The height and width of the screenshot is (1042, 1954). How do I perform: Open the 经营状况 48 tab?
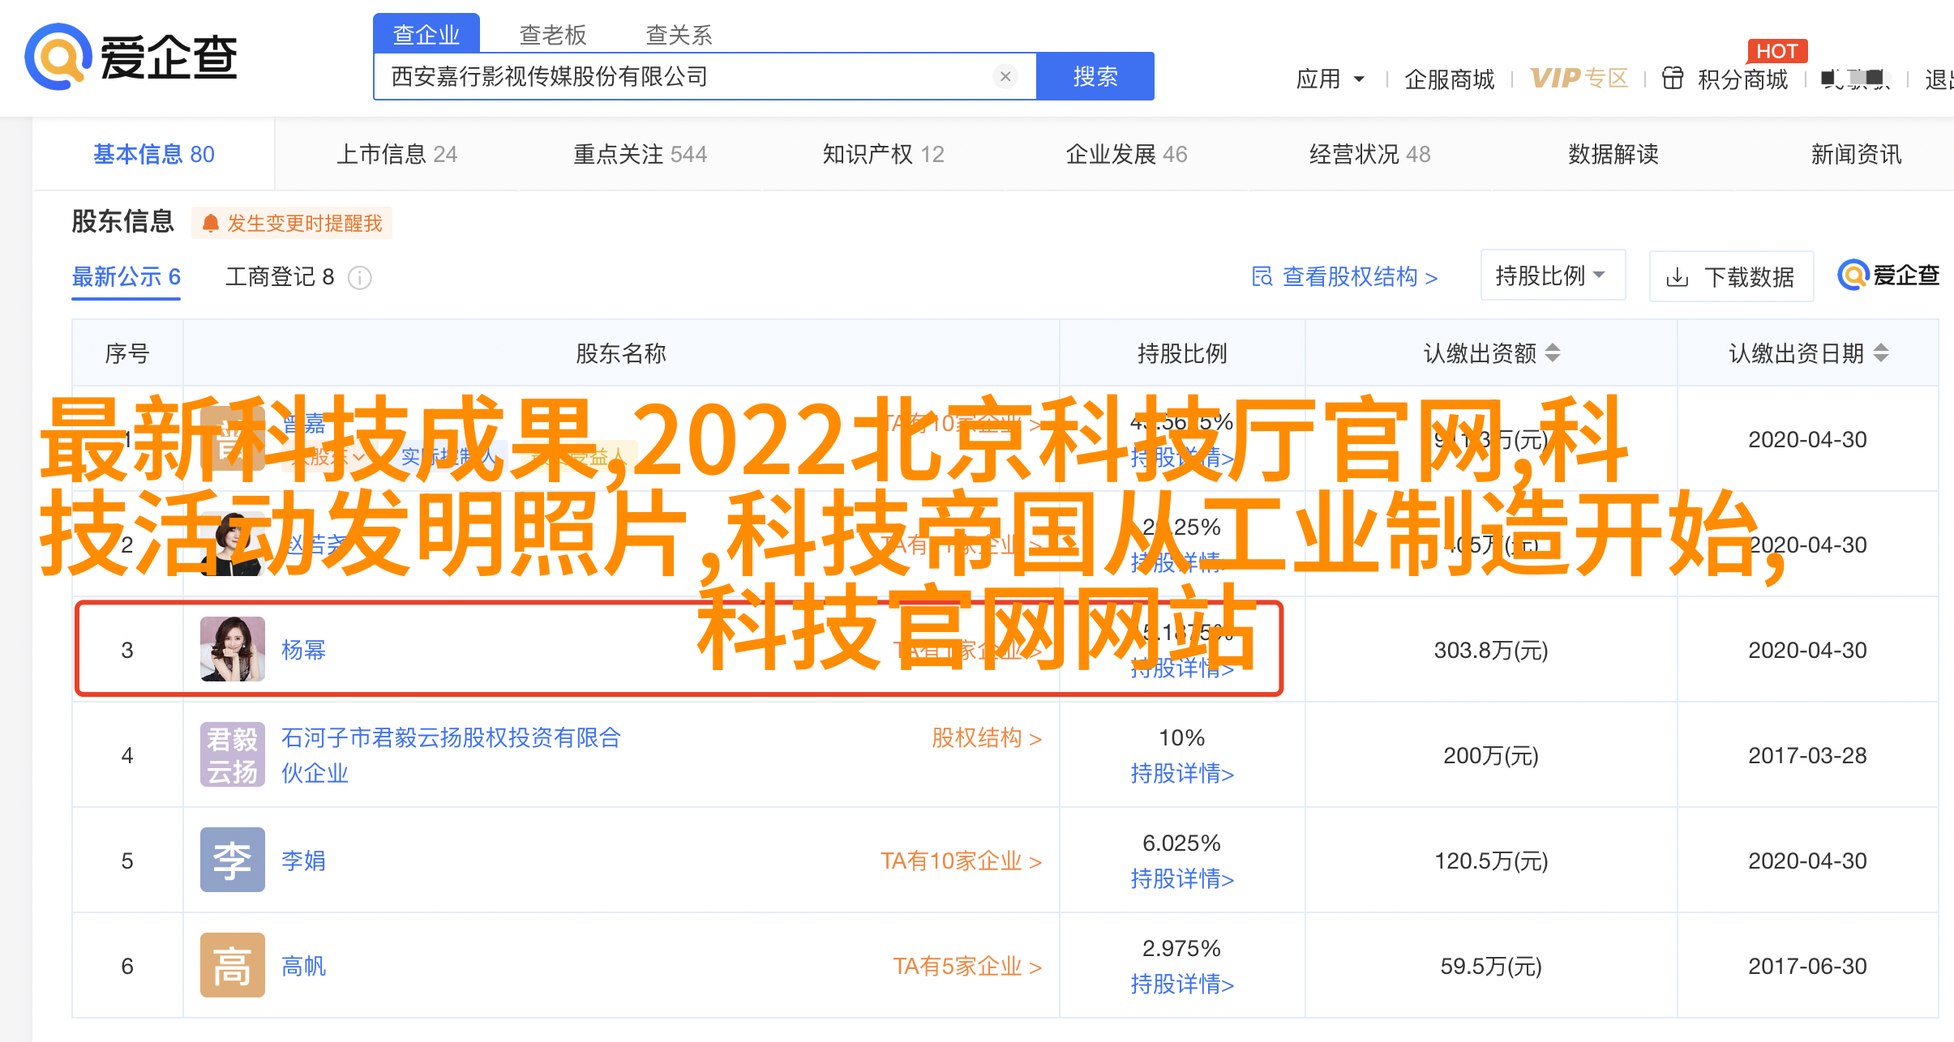coord(1370,154)
